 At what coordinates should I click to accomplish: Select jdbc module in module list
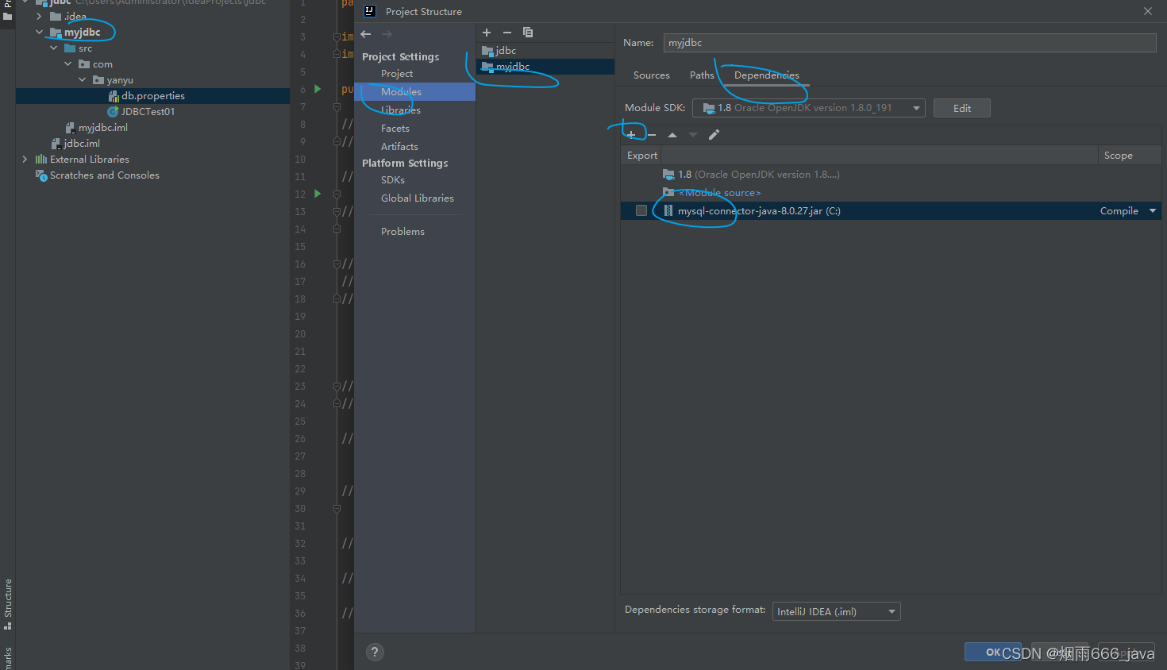(545, 51)
